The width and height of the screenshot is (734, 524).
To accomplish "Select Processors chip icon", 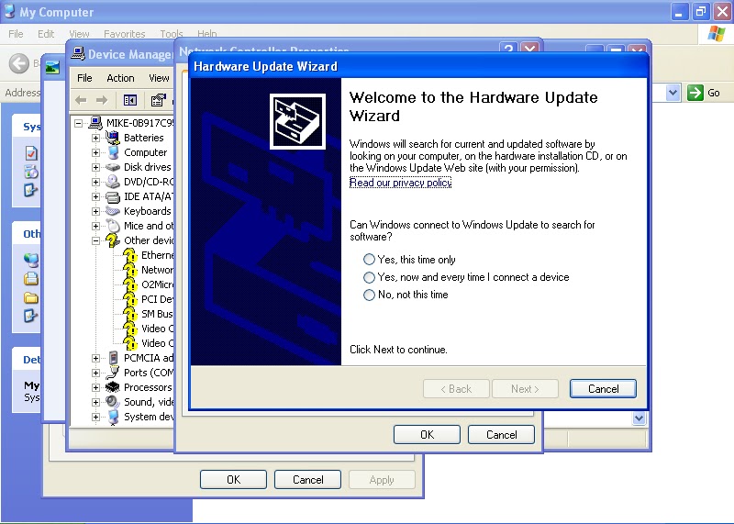I will (112, 387).
